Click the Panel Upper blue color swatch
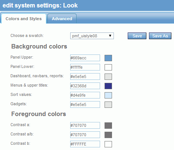This screenshot has width=174, height=150. coord(108,58)
